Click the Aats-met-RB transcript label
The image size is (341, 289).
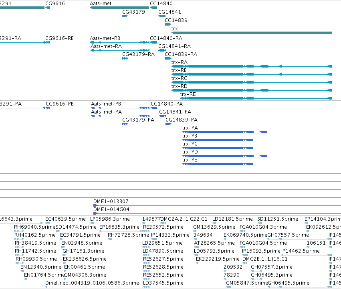[105, 38]
